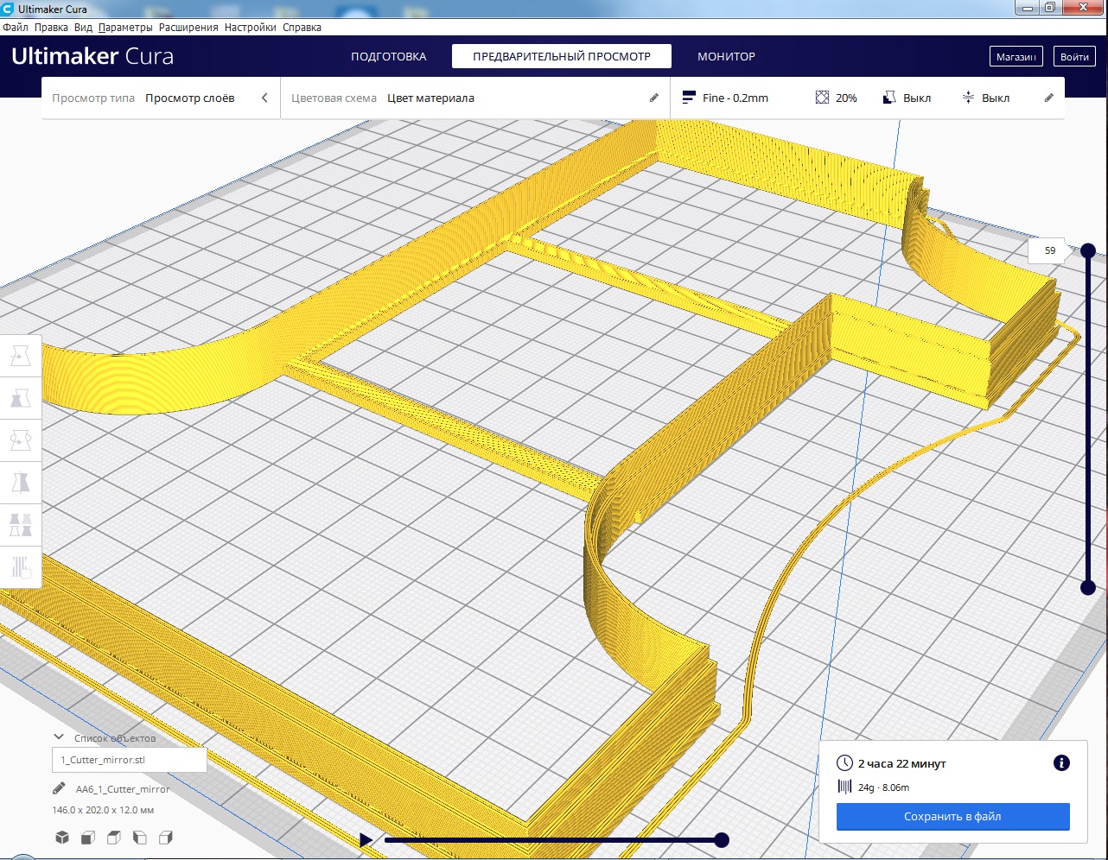Play the layer path simulation
Image resolution: width=1108 pixels, height=860 pixels.
tap(366, 840)
